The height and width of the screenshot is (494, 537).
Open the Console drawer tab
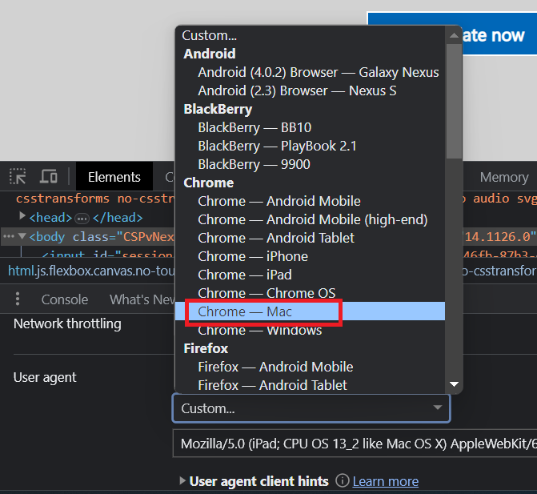point(65,299)
